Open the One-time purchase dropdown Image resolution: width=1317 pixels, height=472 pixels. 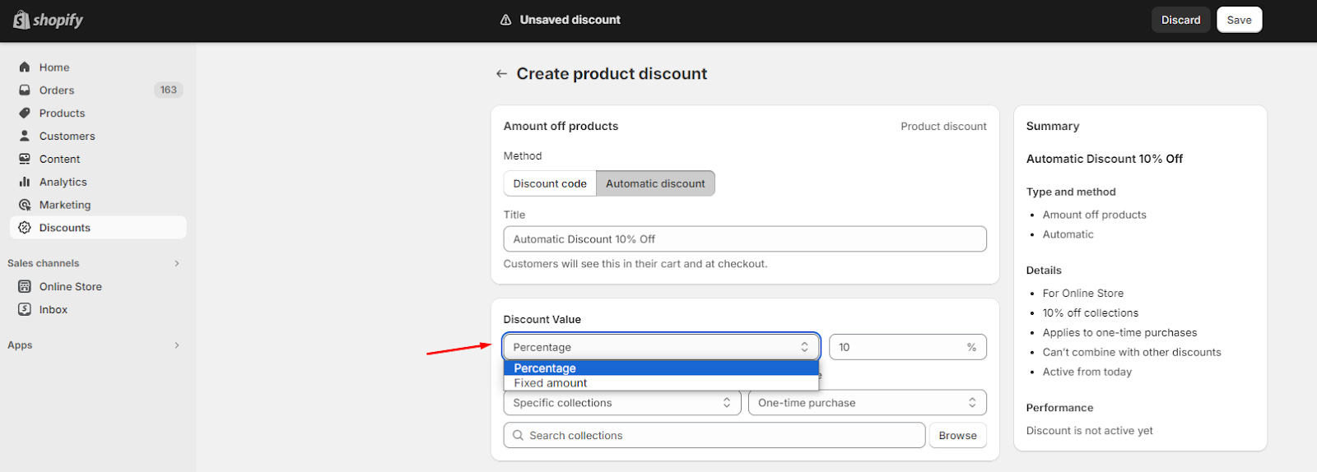(x=867, y=403)
